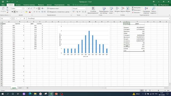Click the Name Box showing S1
Image resolution: width=171 pixels, height=96 pixels.
[6, 18]
